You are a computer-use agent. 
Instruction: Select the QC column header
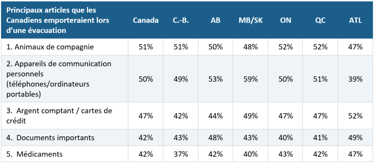click(320, 20)
